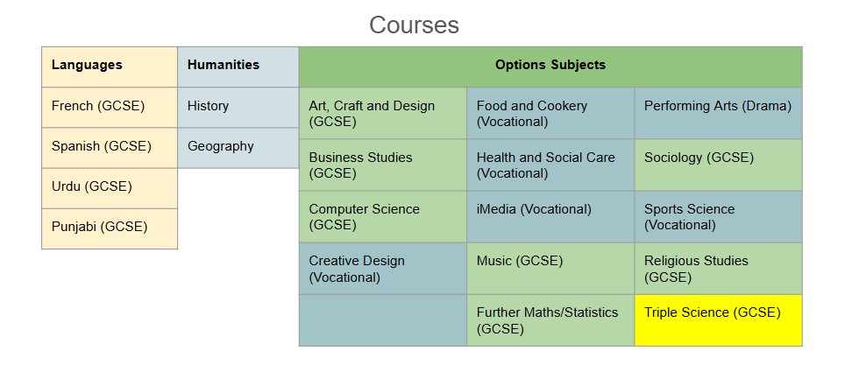Select Creative Design (Vocational) cell
Viewport: 852px width, 386px height.
point(382,269)
